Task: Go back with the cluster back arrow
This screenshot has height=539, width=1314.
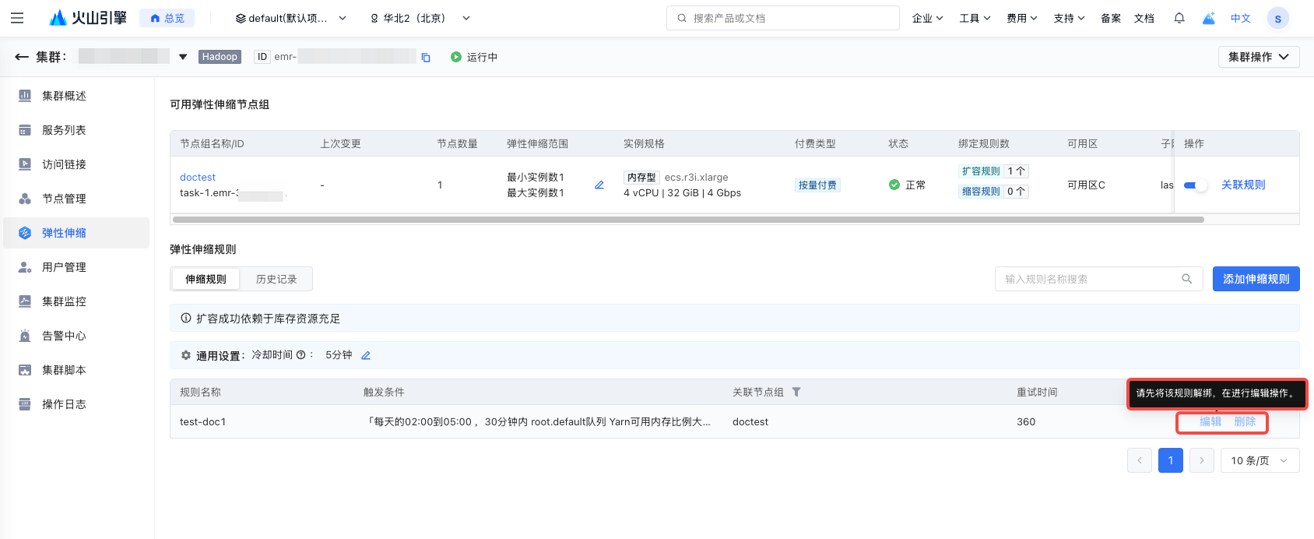Action: click(22, 57)
